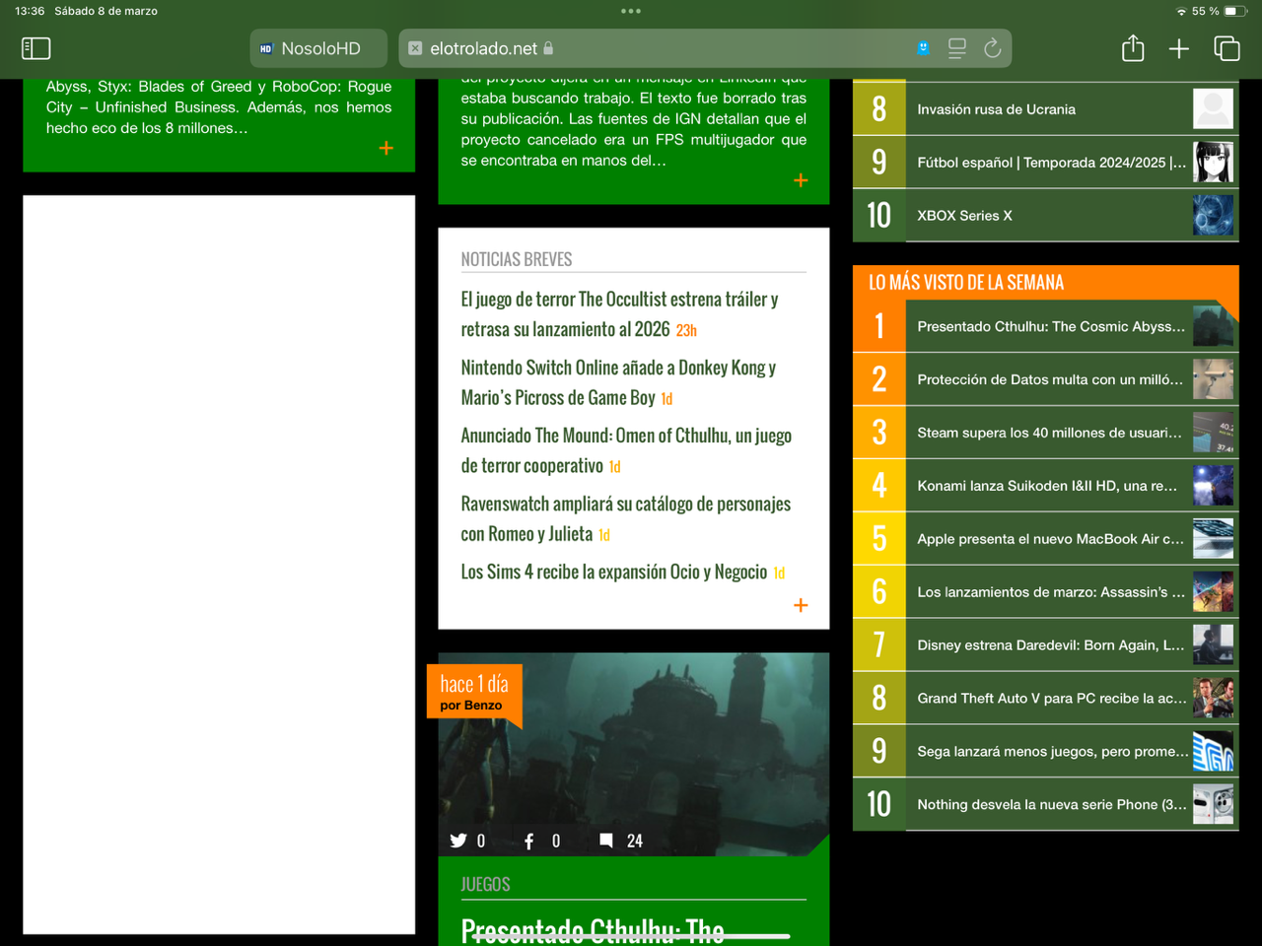Open Apple presenta el nuevo MacBook Air item

tap(1050, 539)
